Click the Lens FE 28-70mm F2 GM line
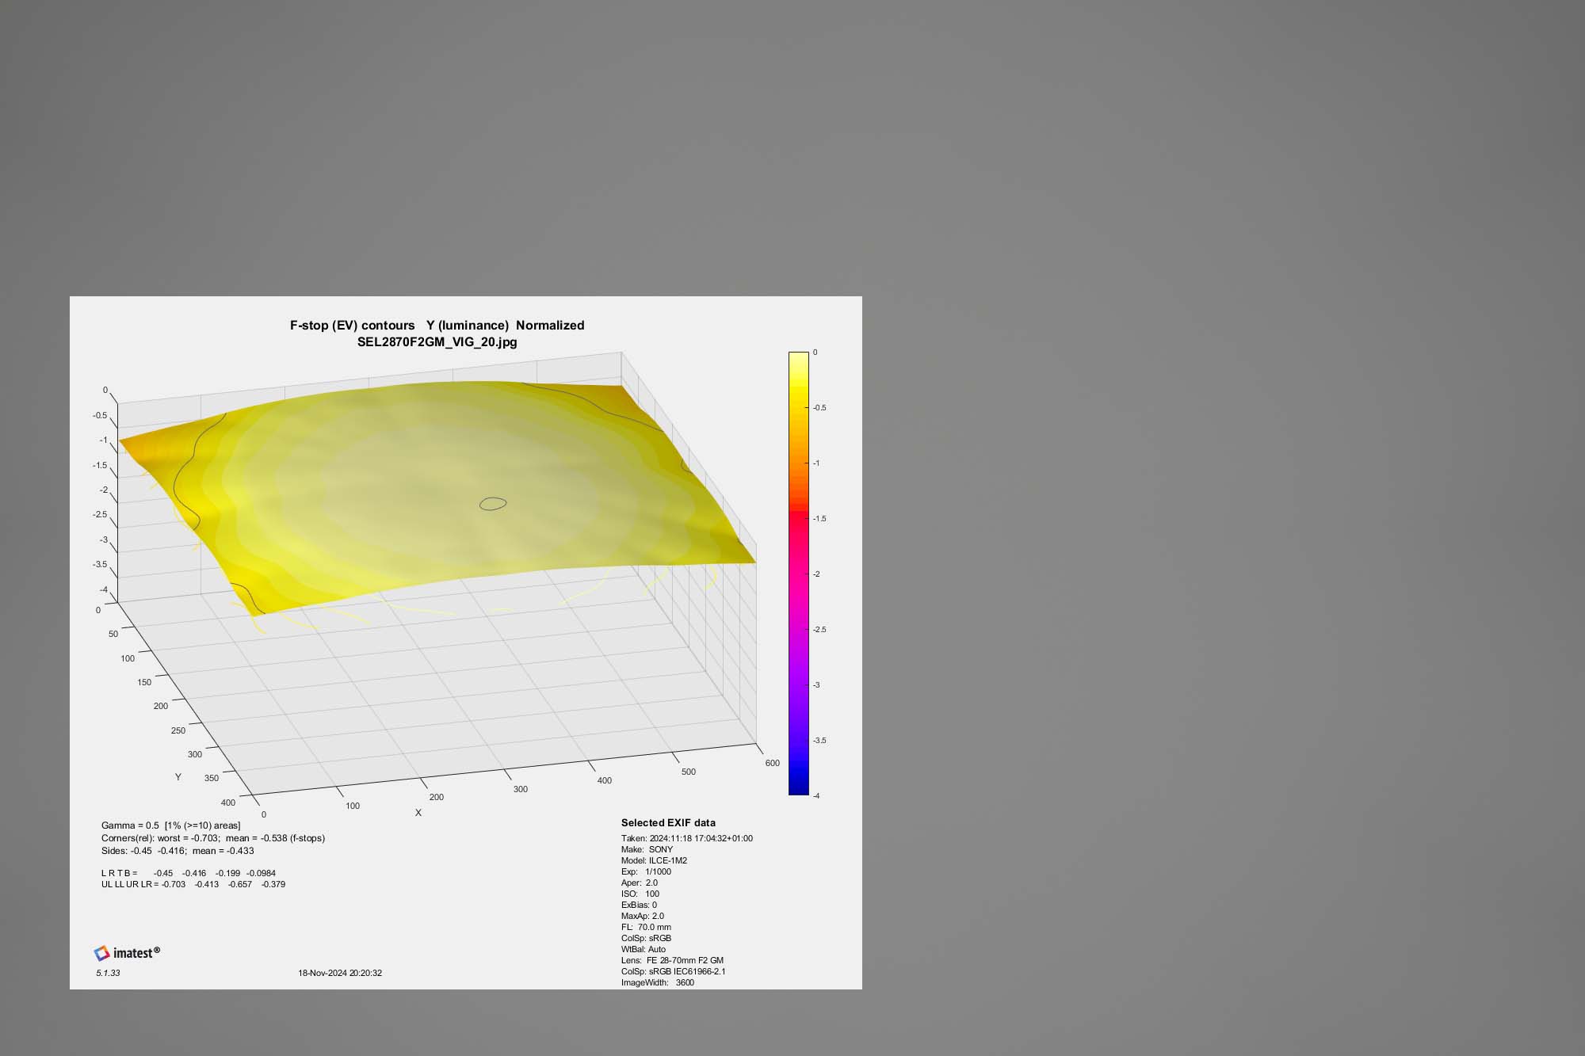Screen dimensions: 1585x1056 [x=672, y=960]
